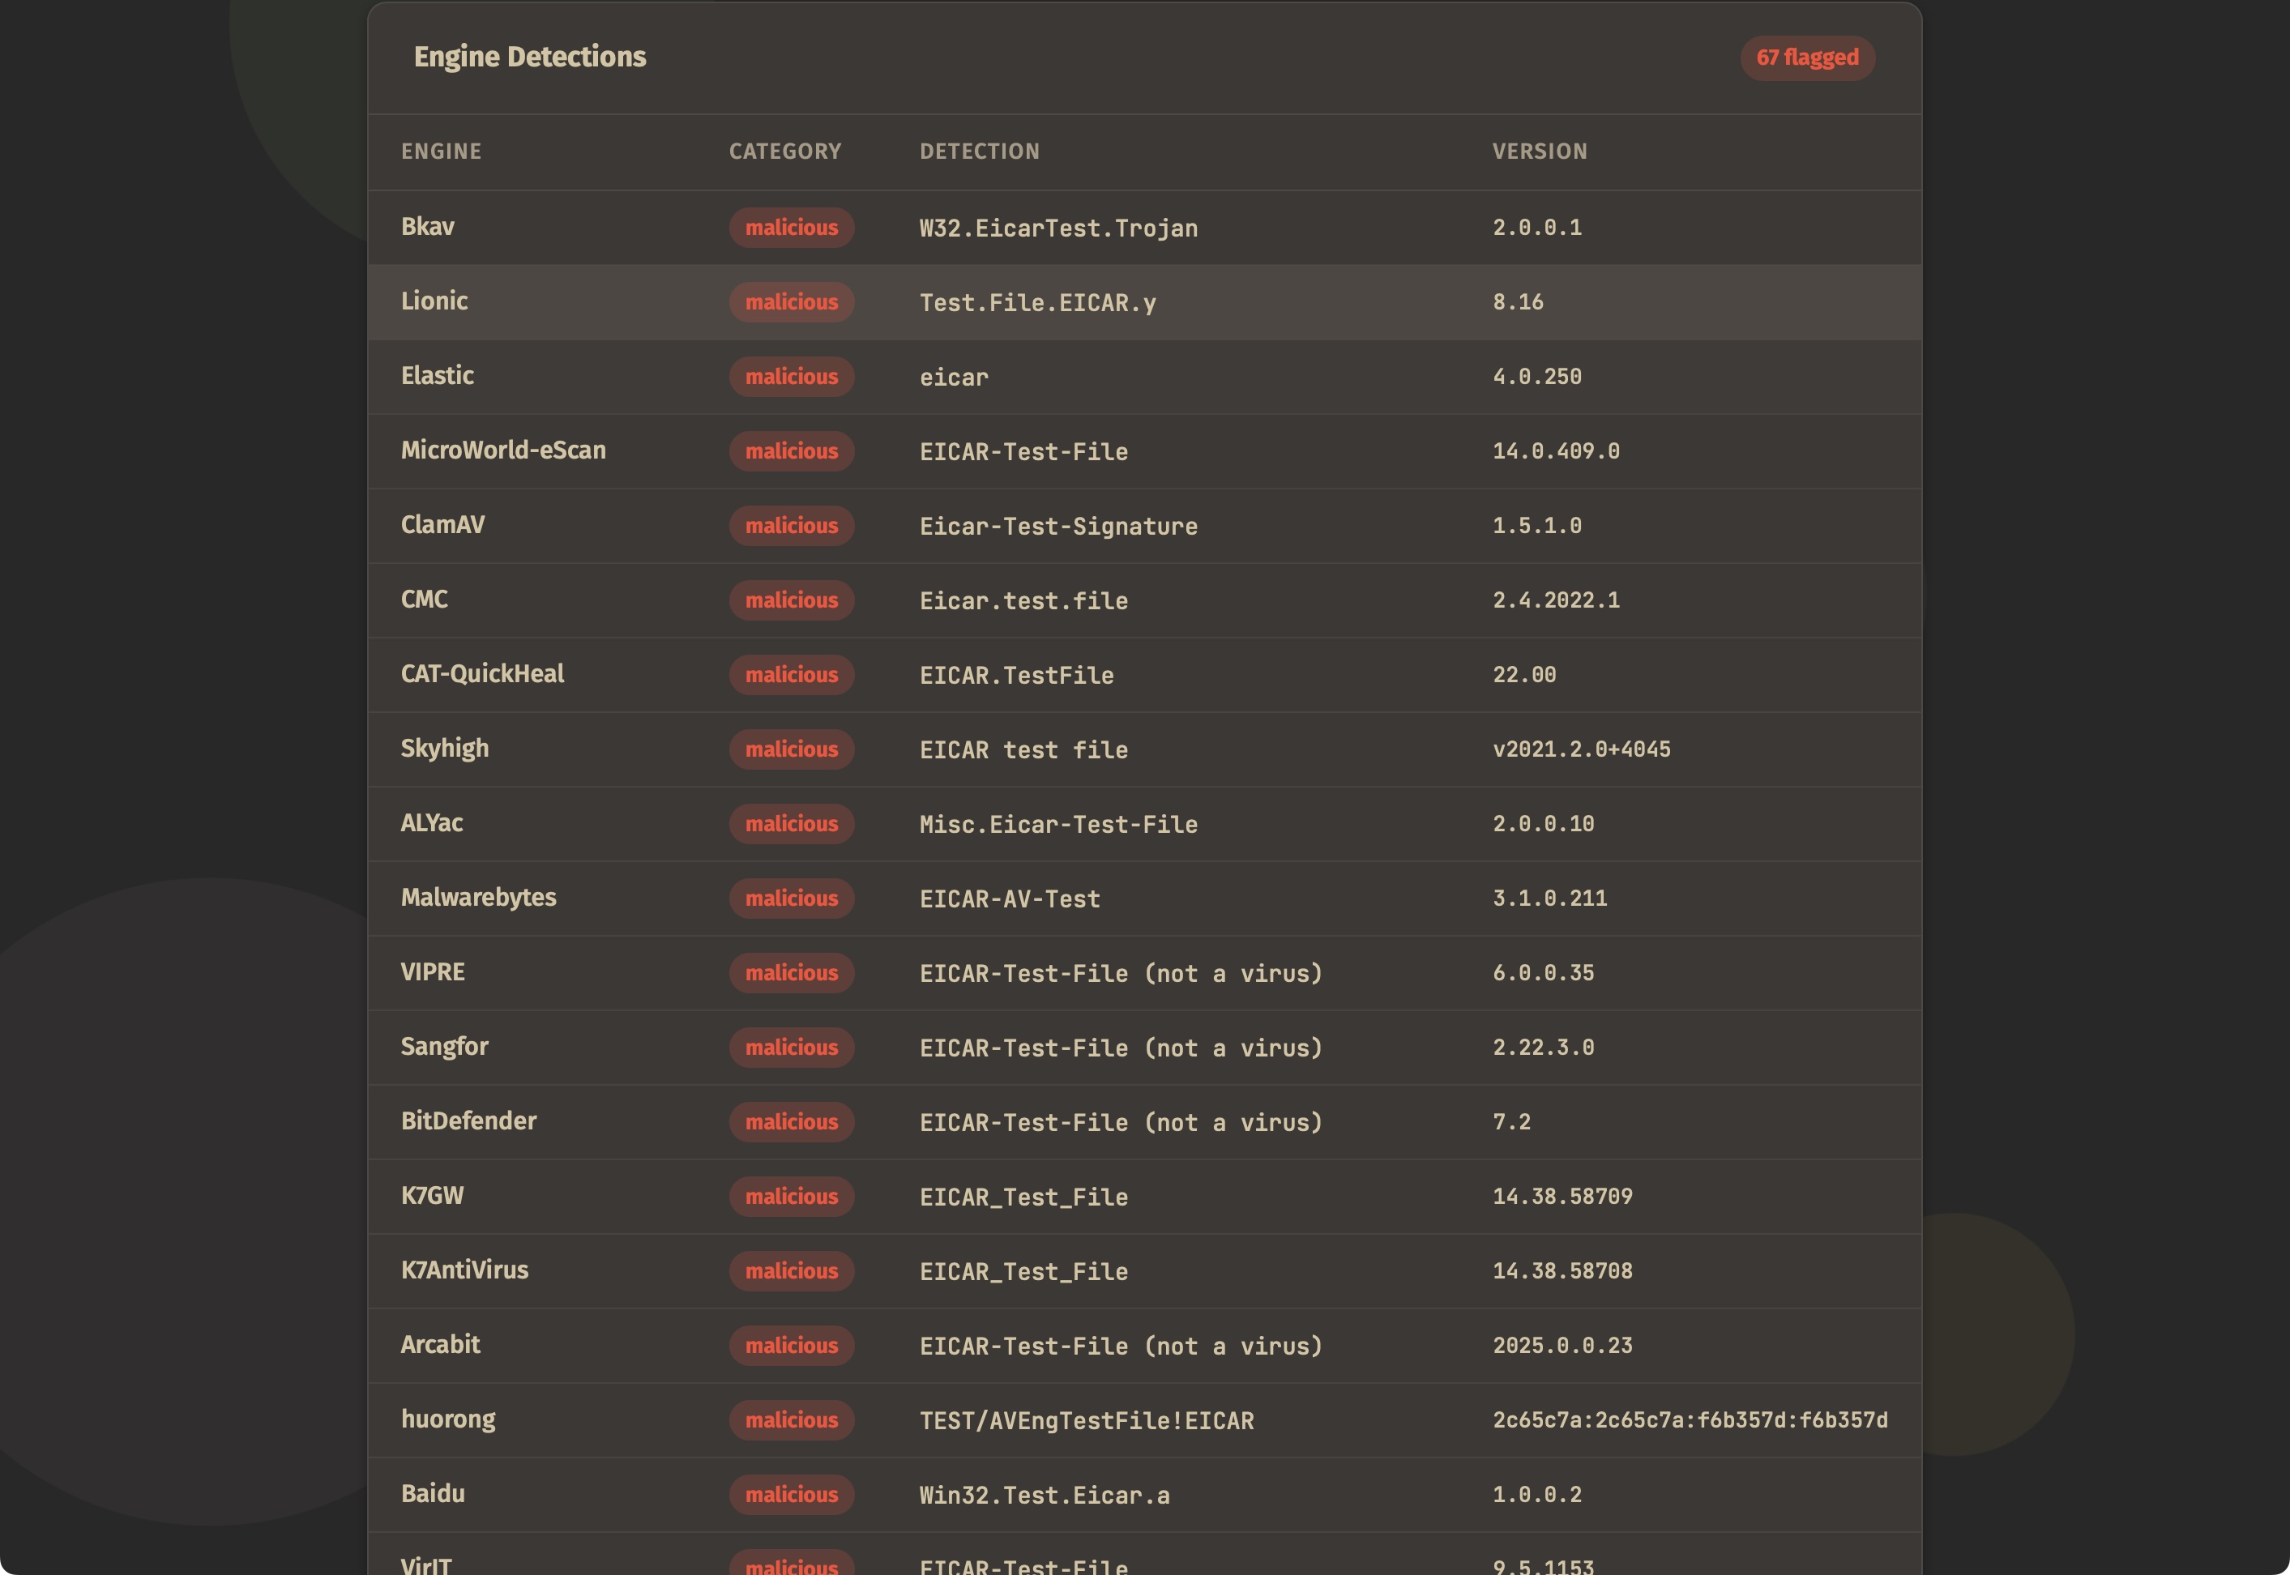
Task: Click the malicious badge in the Lionic row
Action: [x=791, y=302]
